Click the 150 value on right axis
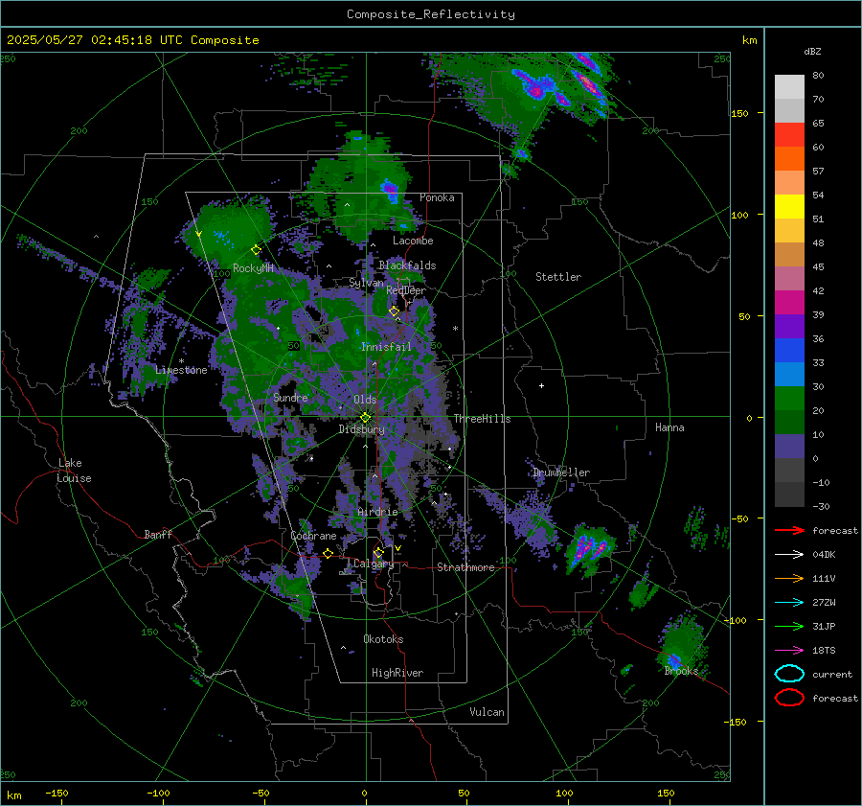 739,113
